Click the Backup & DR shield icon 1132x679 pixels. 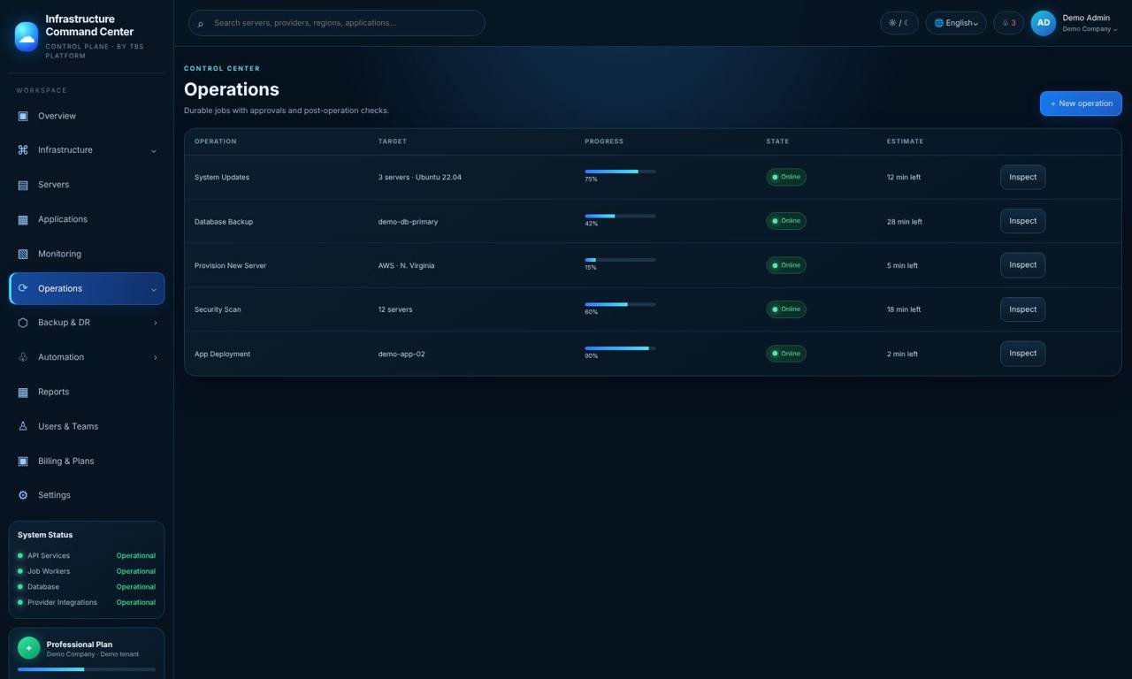click(x=23, y=323)
